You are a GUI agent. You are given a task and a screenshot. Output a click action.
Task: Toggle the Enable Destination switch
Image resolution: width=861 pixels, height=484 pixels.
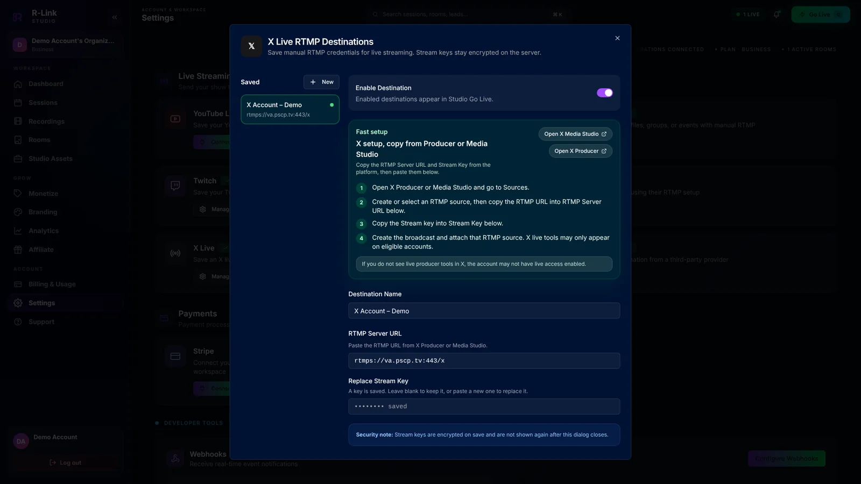tap(604, 92)
